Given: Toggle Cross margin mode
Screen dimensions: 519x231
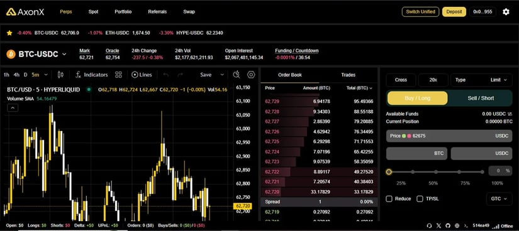Looking at the screenshot, I should click(x=401, y=80).
